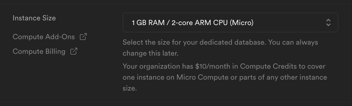Open the Compute Add-Ons link

(x=44, y=37)
